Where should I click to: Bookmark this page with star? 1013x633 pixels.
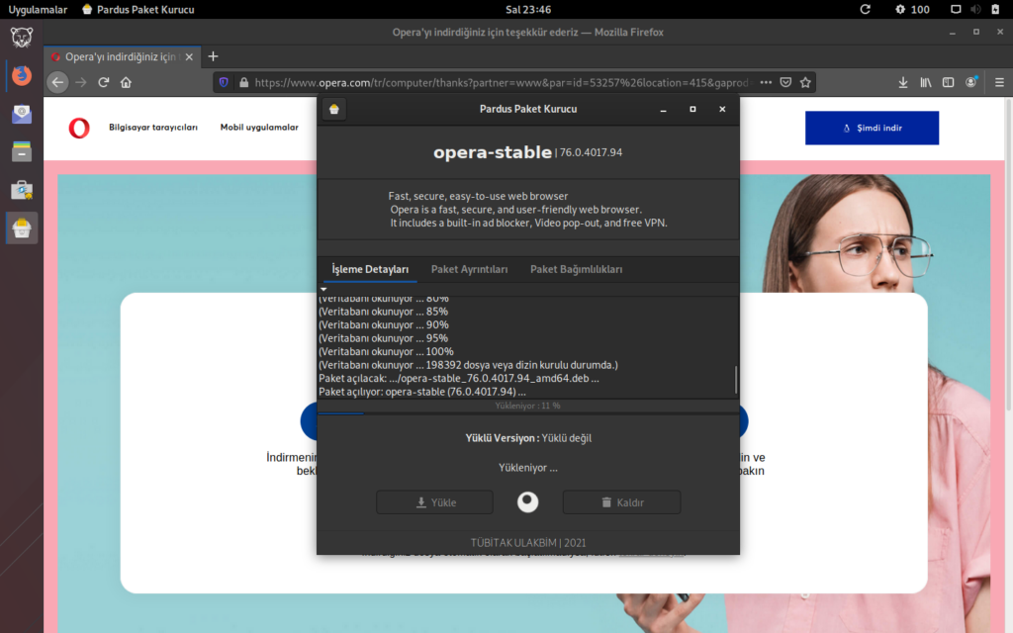(x=805, y=83)
